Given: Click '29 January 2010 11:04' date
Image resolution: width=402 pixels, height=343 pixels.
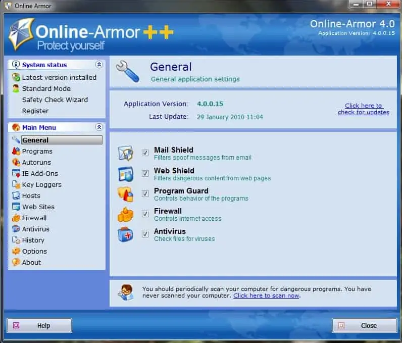Looking at the screenshot, I should 230,117.
